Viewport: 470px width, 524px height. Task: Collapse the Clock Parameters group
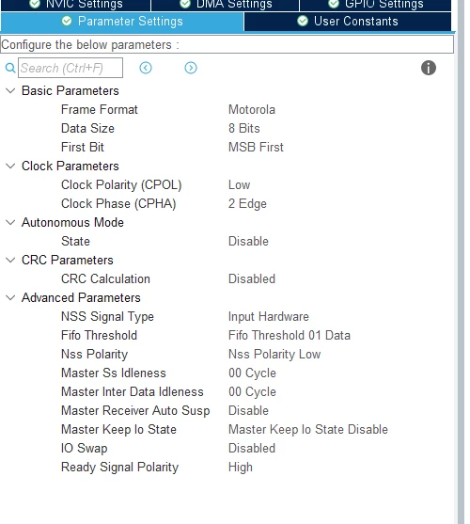pyautogui.click(x=10, y=166)
